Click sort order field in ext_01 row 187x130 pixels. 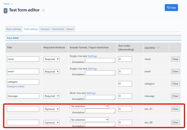[125, 109]
